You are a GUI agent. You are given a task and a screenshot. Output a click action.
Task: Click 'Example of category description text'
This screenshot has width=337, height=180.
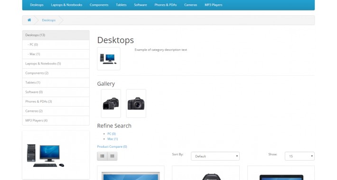[161, 50]
